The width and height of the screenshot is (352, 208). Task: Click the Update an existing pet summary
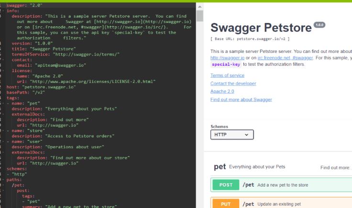279,204
